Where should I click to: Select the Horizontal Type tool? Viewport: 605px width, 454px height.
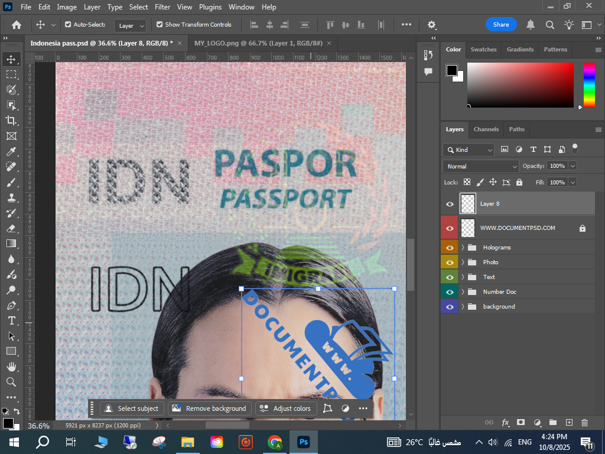(x=11, y=320)
